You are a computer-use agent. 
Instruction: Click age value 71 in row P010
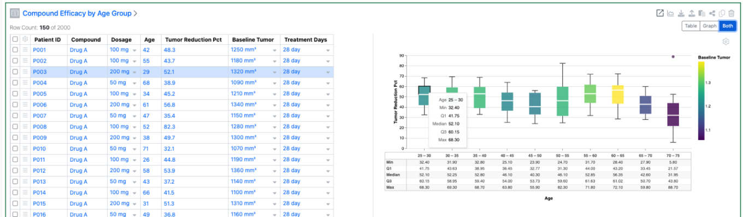pyautogui.click(x=146, y=149)
